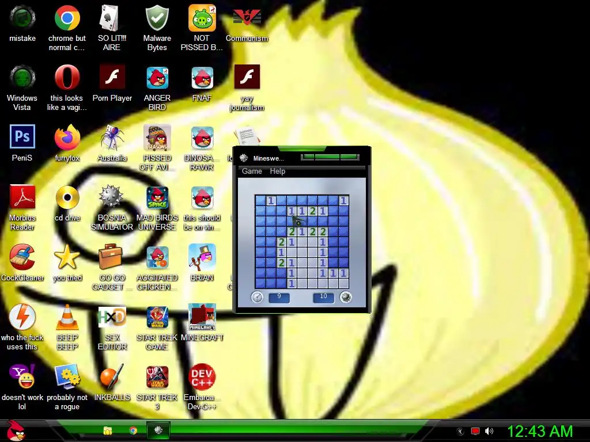Select 'PISSED OFF AVI...' Seasons icon
Image resolution: width=590 pixels, height=442 pixels.
point(157,137)
